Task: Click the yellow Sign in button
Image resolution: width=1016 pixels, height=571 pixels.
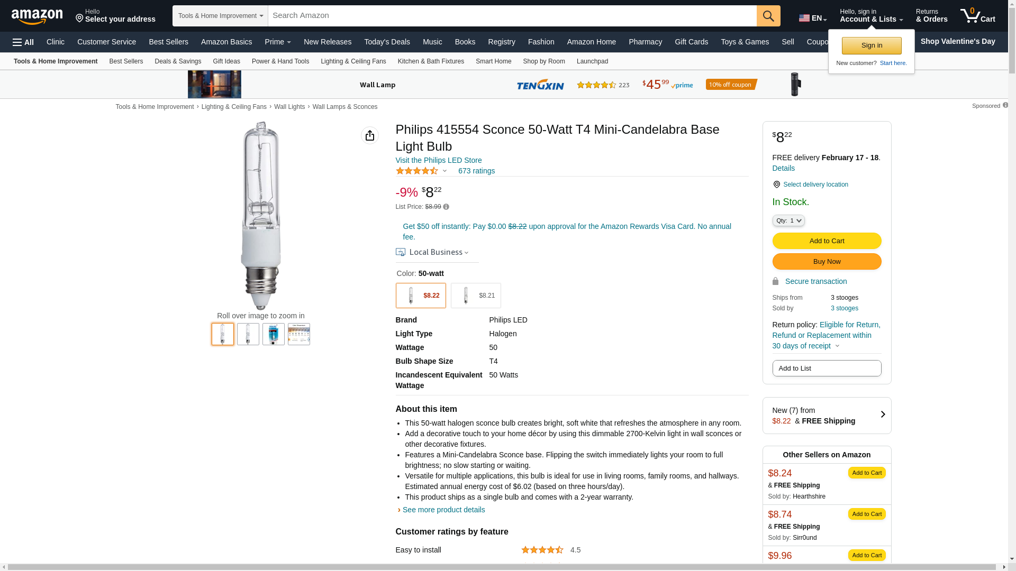Action: click(872, 45)
